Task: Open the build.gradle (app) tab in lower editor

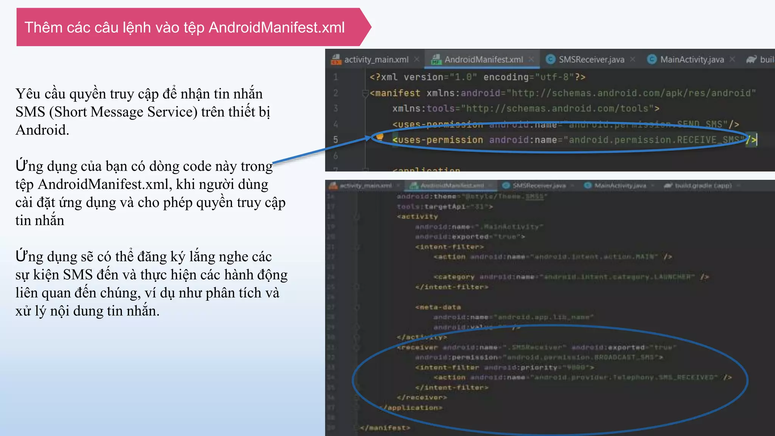Action: pos(703,185)
